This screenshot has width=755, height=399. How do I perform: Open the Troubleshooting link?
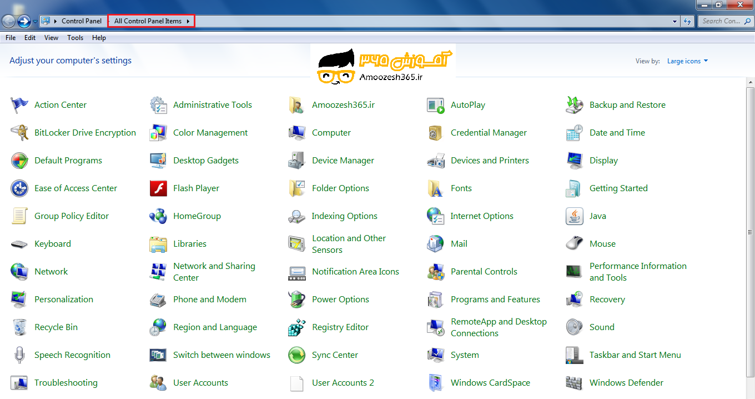tap(66, 383)
